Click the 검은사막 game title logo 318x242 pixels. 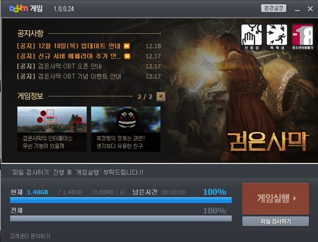[x=268, y=141]
